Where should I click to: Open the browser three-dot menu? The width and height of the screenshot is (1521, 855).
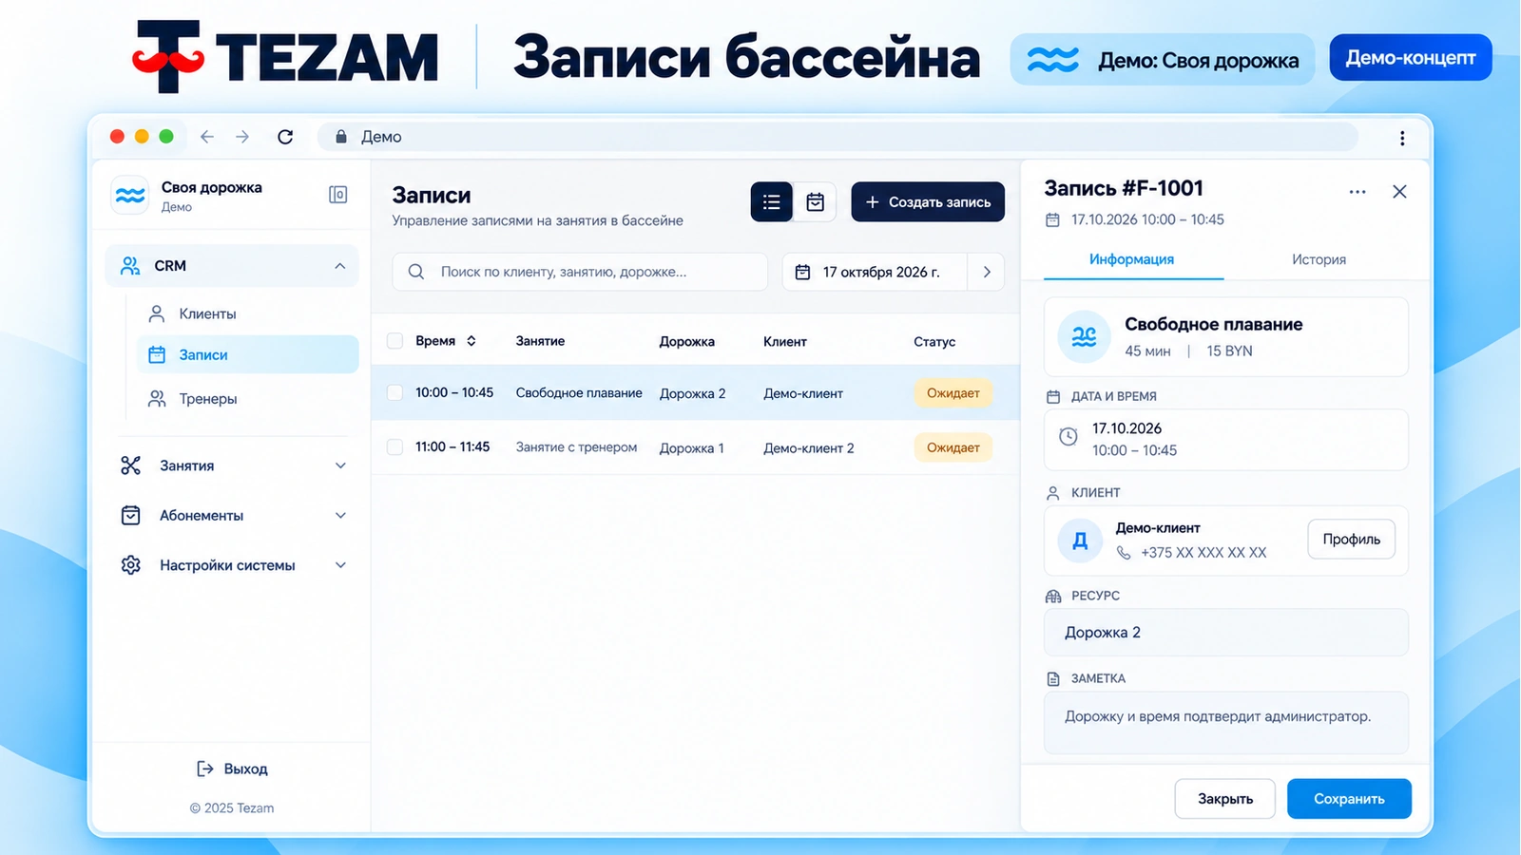pyautogui.click(x=1402, y=138)
